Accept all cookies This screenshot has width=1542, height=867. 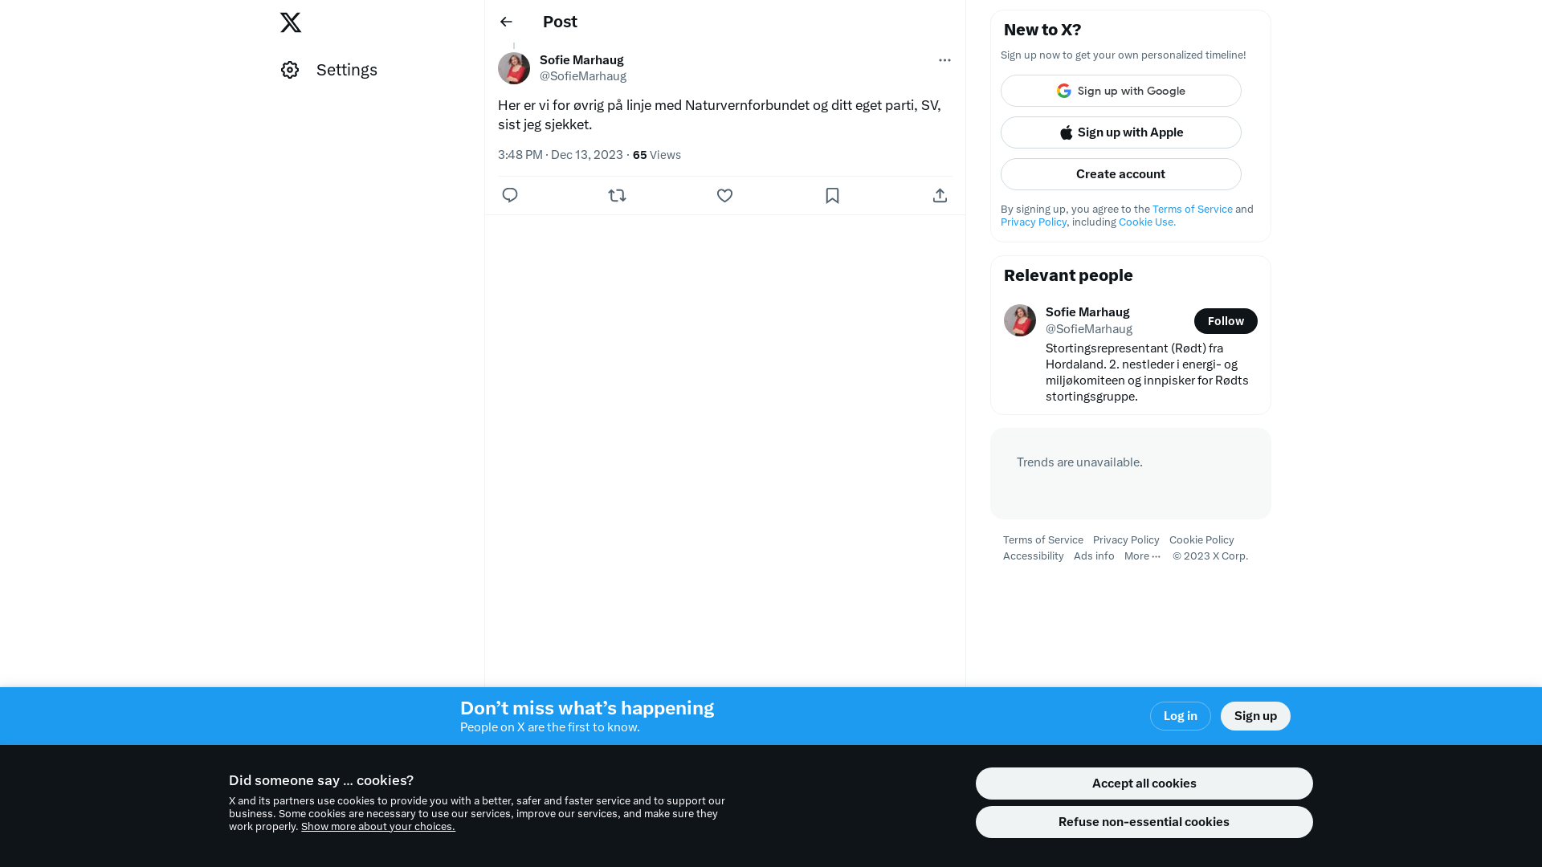pyautogui.click(x=1144, y=784)
